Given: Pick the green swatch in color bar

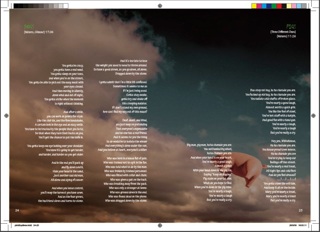Looking at the screenshot, I should point(274,6).
